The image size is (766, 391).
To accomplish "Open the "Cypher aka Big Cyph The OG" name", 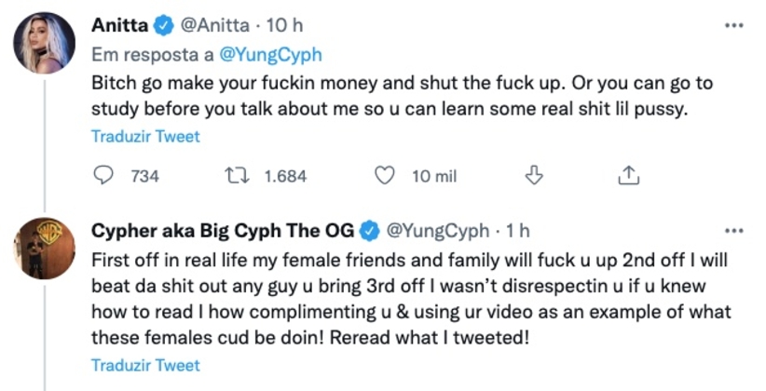I will 224,229.
